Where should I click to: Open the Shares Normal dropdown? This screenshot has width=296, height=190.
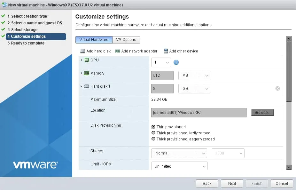point(179,153)
